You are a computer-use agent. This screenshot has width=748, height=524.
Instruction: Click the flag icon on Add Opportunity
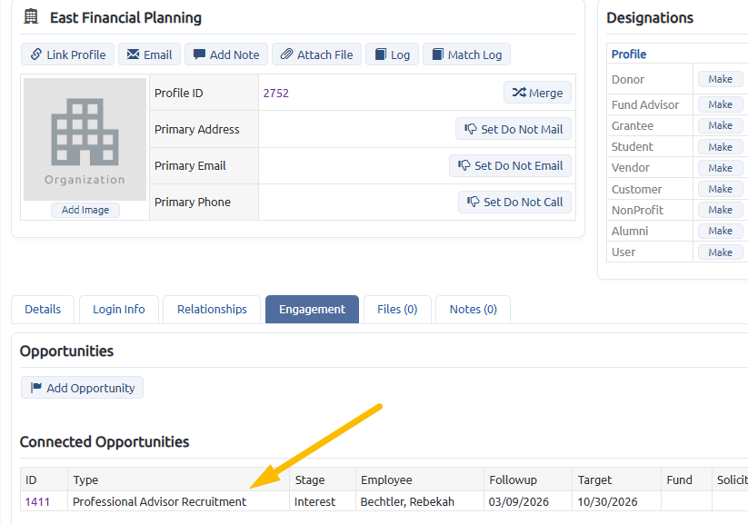point(36,388)
